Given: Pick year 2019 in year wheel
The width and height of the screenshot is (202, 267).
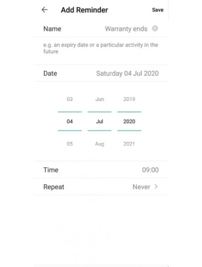Looking at the screenshot, I should coord(129,99).
